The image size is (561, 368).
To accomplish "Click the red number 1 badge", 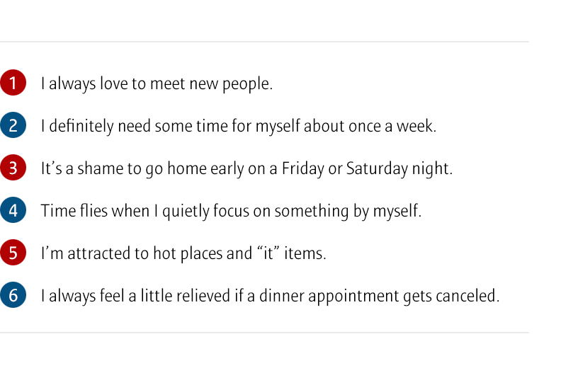I will [13, 83].
